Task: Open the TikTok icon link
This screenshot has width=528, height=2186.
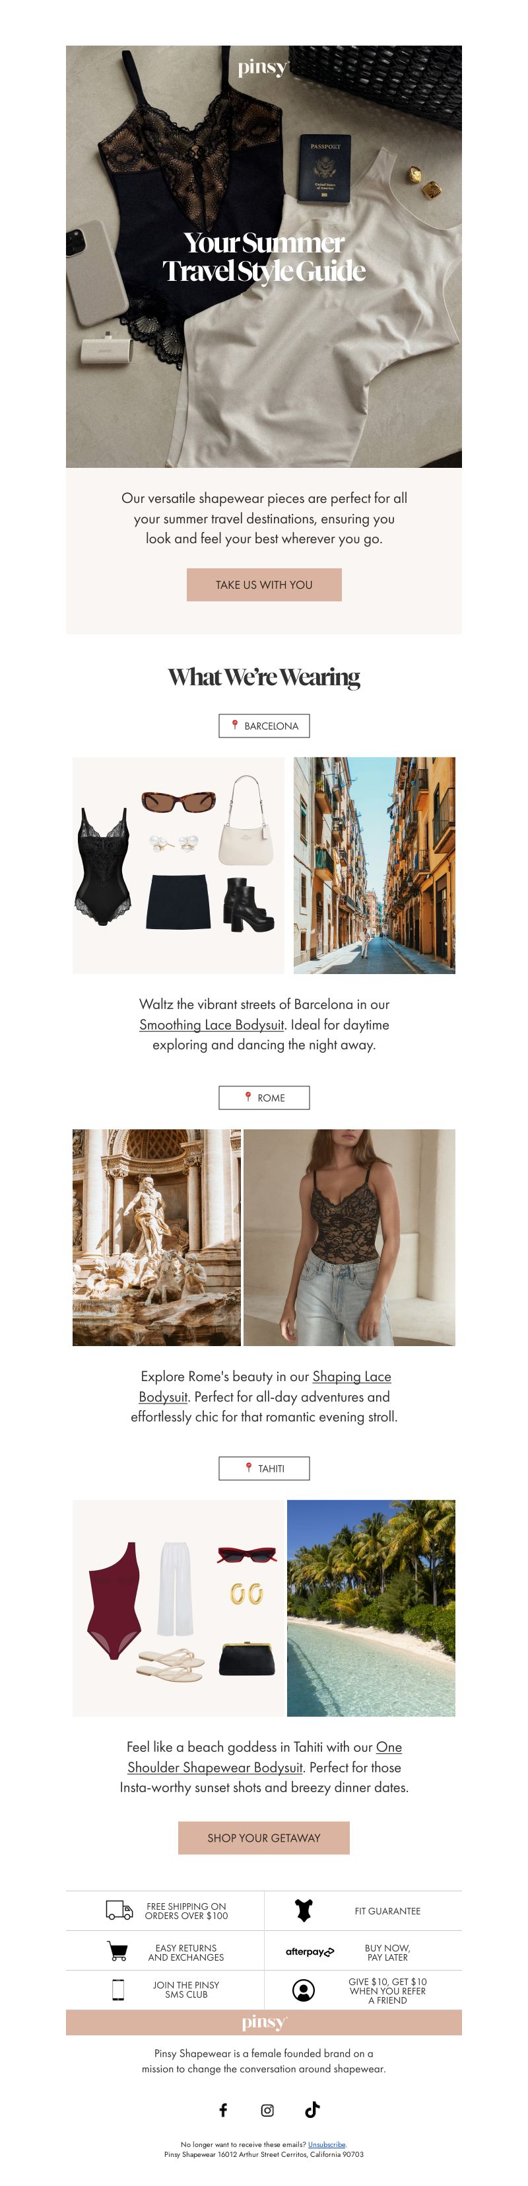Action: 312,2109
